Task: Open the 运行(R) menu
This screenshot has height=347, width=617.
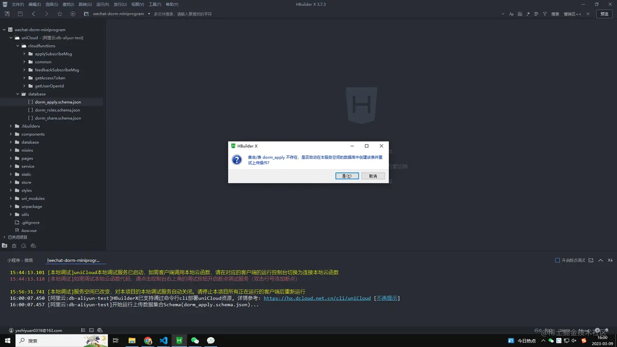Action: pyautogui.click(x=102, y=4)
